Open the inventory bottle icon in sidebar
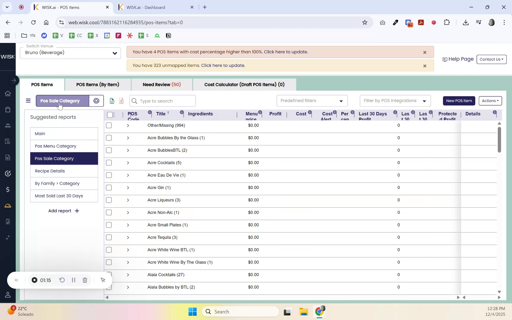This screenshot has width=512, height=320. click(8, 221)
